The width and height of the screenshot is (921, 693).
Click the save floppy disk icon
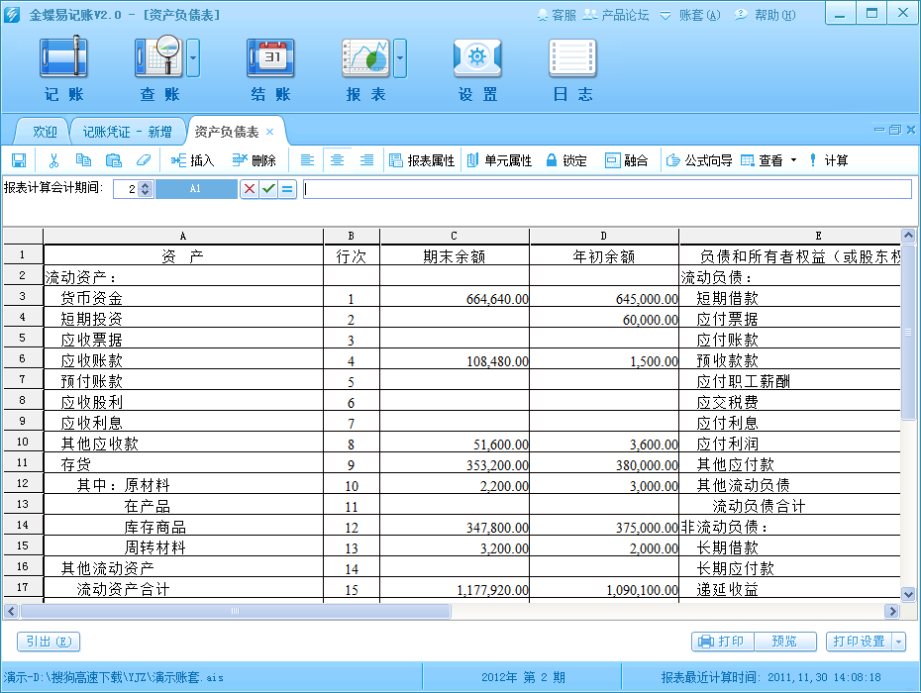[19, 160]
